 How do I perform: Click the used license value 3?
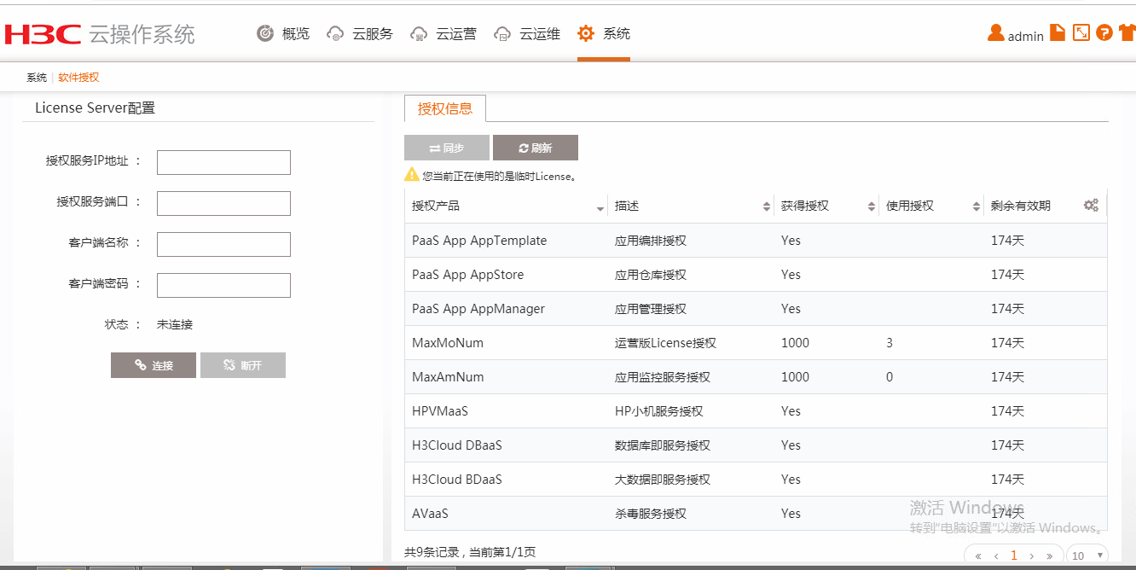tap(890, 343)
